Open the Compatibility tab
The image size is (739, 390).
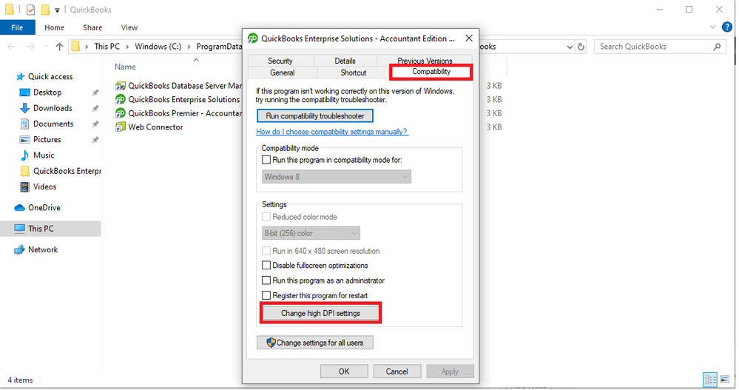(x=431, y=72)
